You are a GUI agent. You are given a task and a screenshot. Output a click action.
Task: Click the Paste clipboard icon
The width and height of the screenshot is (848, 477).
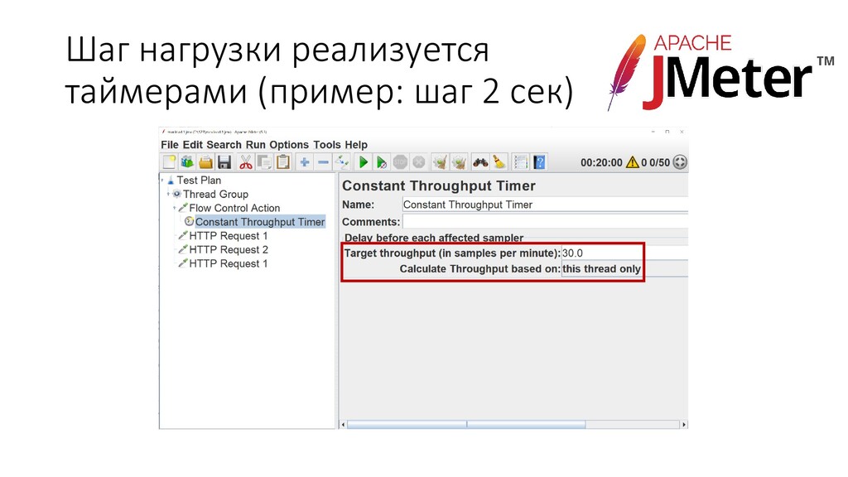(283, 162)
